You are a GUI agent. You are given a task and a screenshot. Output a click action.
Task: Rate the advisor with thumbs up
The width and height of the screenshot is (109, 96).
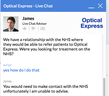click(24, 28)
